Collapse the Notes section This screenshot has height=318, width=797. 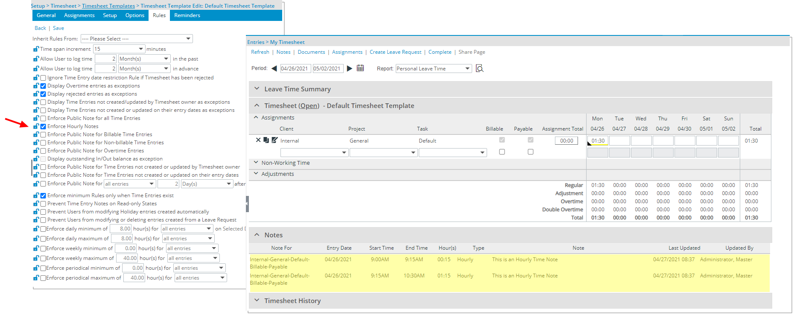pyautogui.click(x=257, y=235)
